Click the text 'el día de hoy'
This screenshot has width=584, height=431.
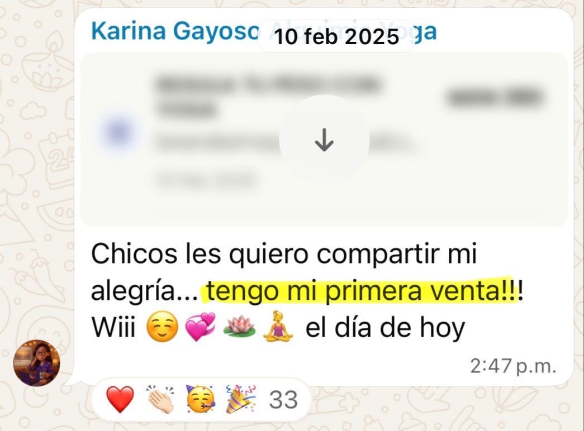(385, 328)
